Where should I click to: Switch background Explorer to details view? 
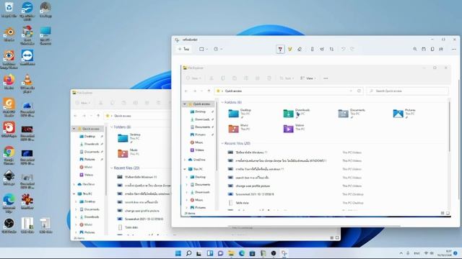[332, 238]
